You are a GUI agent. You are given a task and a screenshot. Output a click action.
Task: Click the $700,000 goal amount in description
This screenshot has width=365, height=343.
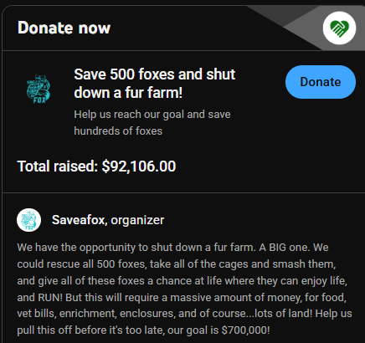(x=245, y=330)
